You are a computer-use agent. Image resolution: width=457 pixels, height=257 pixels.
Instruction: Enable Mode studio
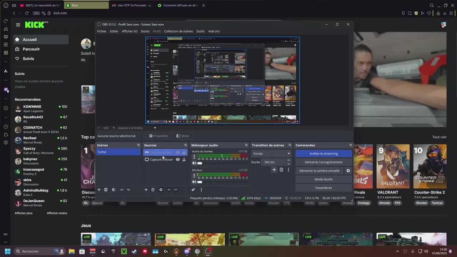[x=323, y=179]
